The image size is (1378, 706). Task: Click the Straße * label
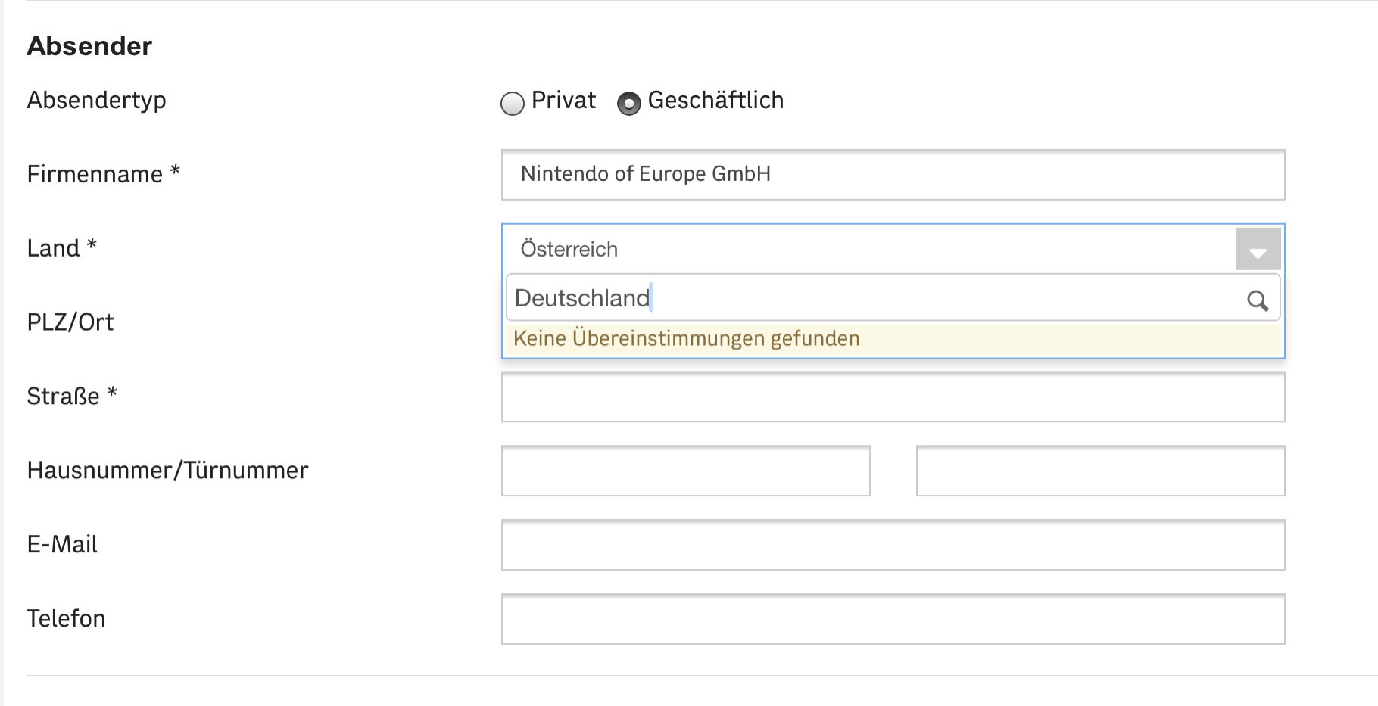72,396
